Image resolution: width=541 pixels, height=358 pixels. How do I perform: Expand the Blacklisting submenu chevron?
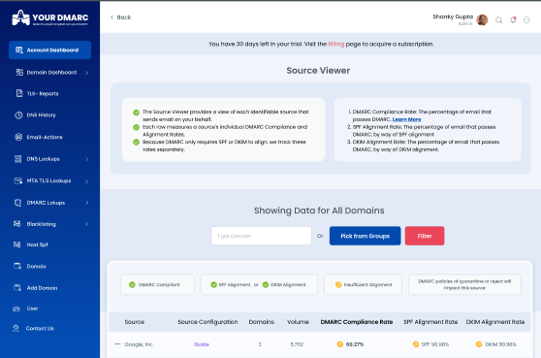click(87, 224)
